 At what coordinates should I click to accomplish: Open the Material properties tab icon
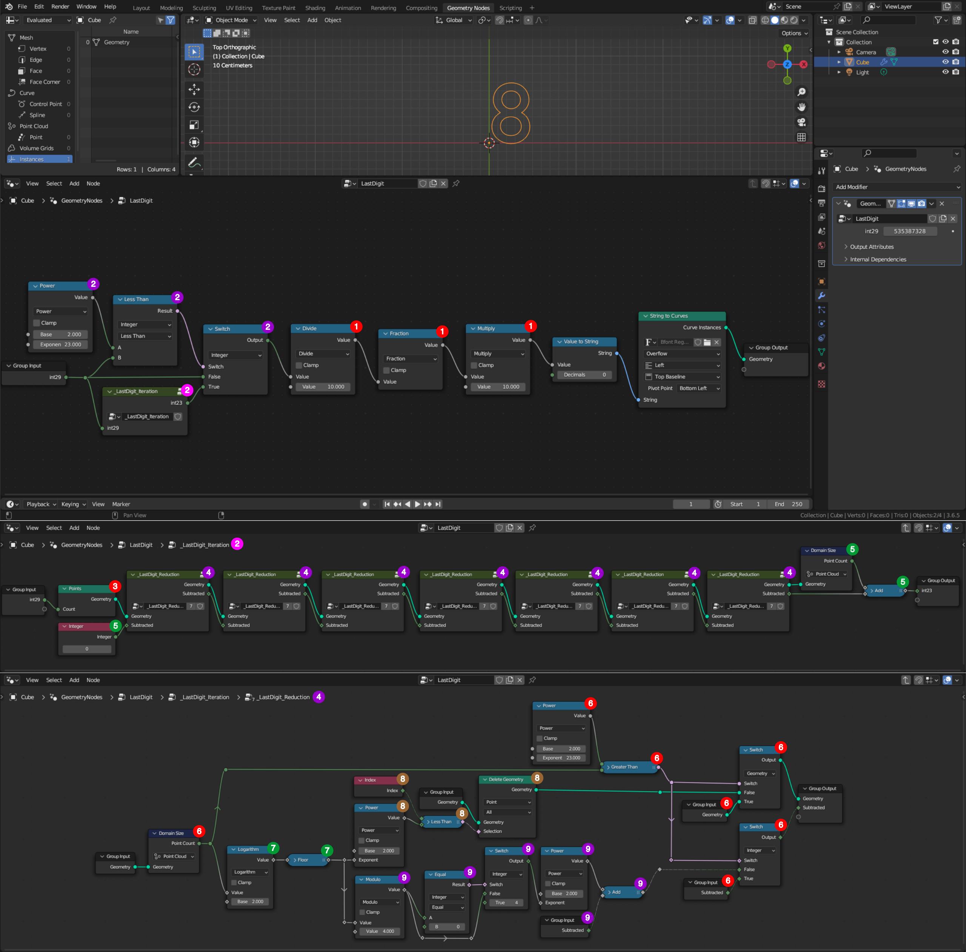(821, 366)
